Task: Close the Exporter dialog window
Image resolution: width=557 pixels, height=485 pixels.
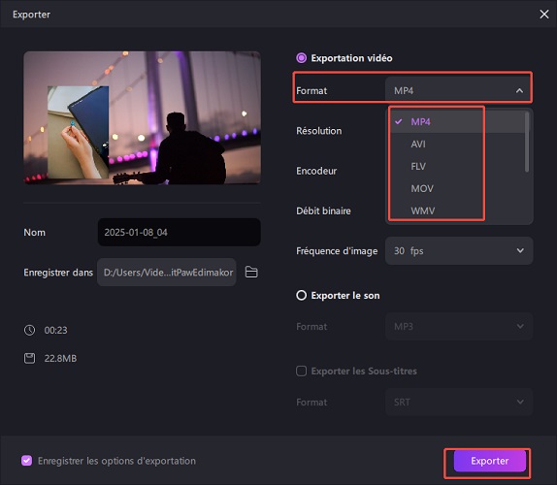Action: point(543,15)
